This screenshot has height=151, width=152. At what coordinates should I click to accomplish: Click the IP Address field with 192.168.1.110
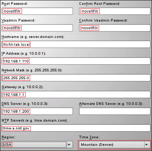pos(76,61)
